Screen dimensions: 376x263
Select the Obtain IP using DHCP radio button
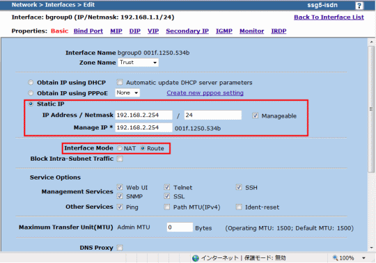point(31,82)
